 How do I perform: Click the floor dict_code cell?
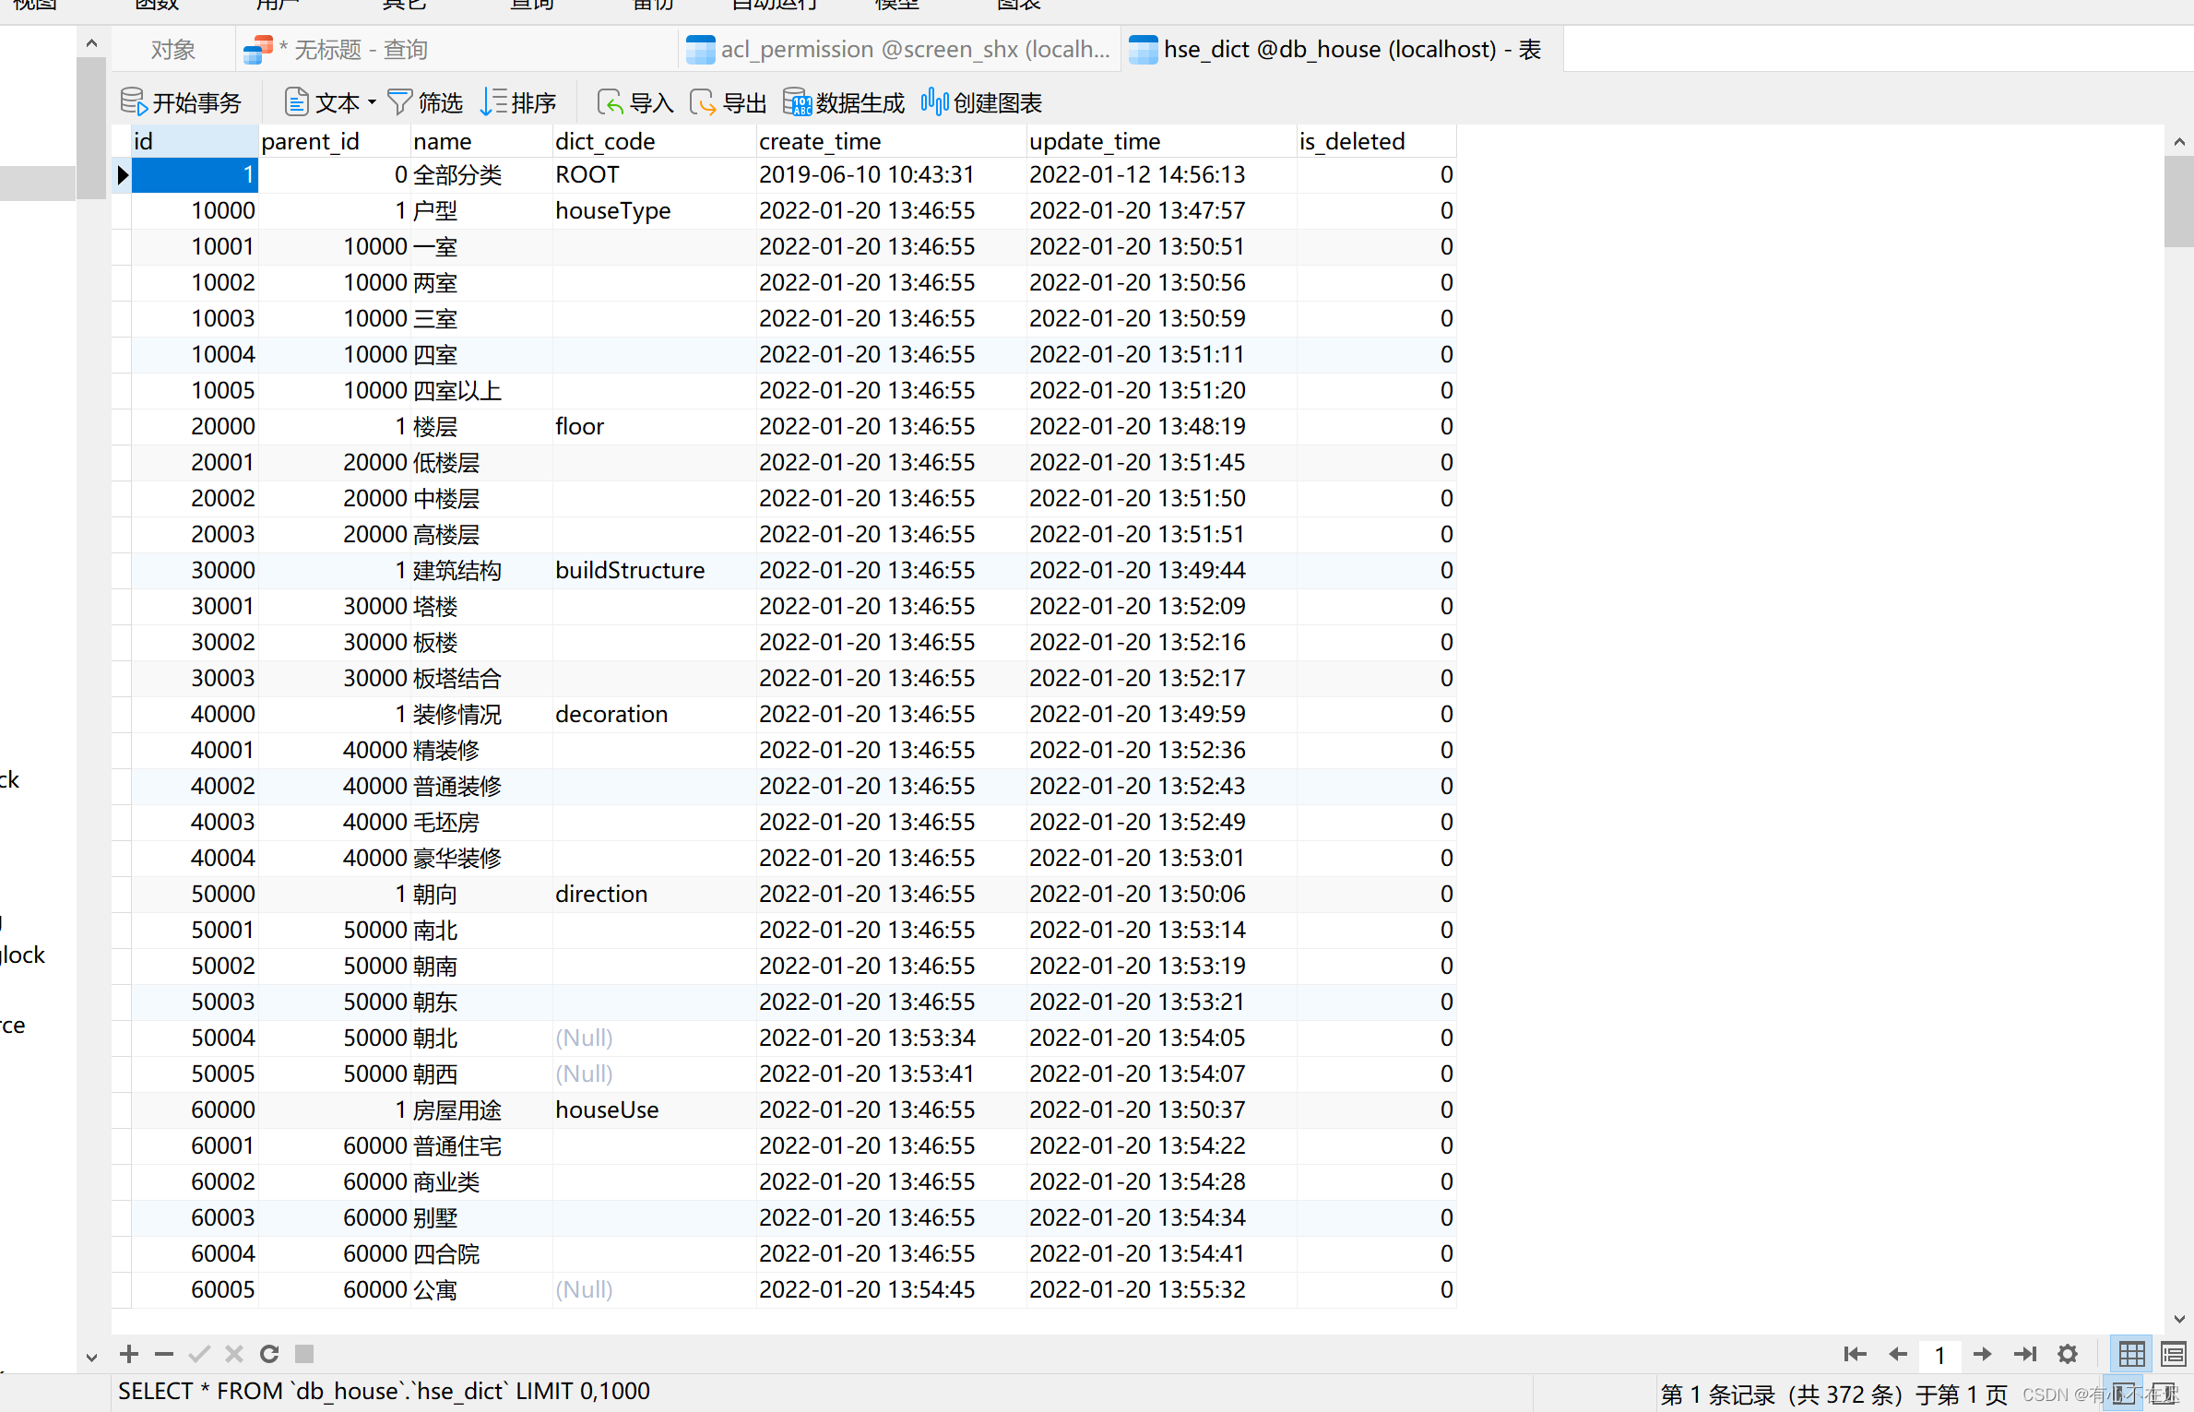tap(654, 426)
